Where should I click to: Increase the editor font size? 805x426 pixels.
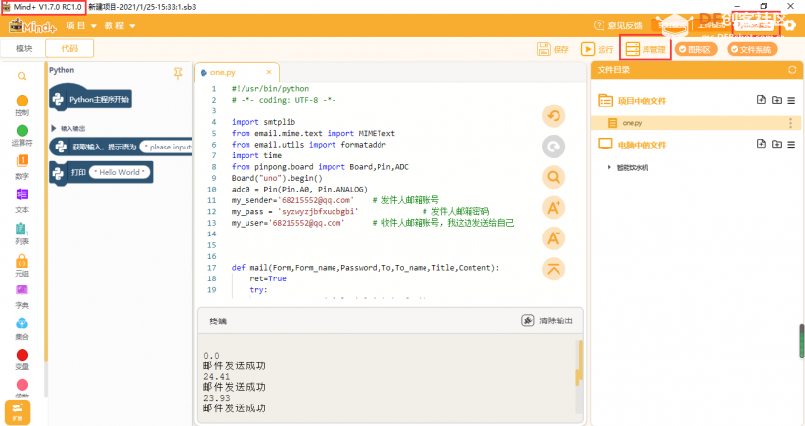pos(554,208)
